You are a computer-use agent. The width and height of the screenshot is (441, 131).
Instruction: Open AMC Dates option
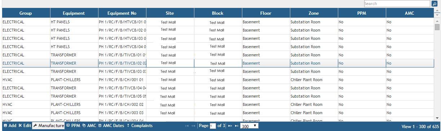coord(111,126)
